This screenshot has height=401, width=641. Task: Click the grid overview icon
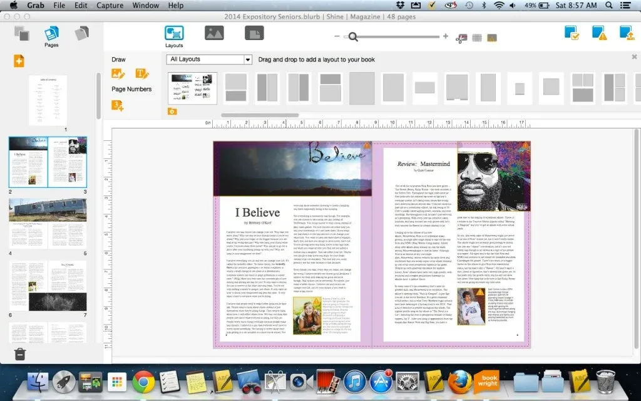tap(477, 38)
